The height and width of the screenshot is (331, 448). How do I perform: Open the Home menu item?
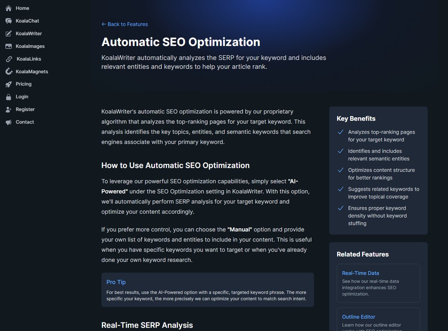22,8
